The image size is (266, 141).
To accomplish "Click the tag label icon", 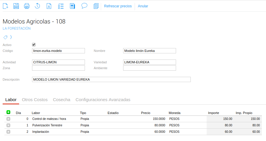I will (5, 37).
